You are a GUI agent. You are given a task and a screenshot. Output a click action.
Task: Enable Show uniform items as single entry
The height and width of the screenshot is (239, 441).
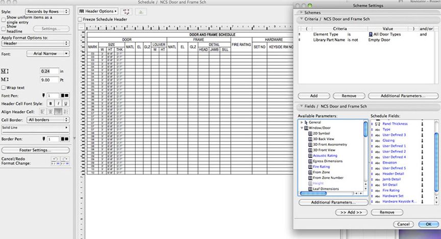coord(4,20)
